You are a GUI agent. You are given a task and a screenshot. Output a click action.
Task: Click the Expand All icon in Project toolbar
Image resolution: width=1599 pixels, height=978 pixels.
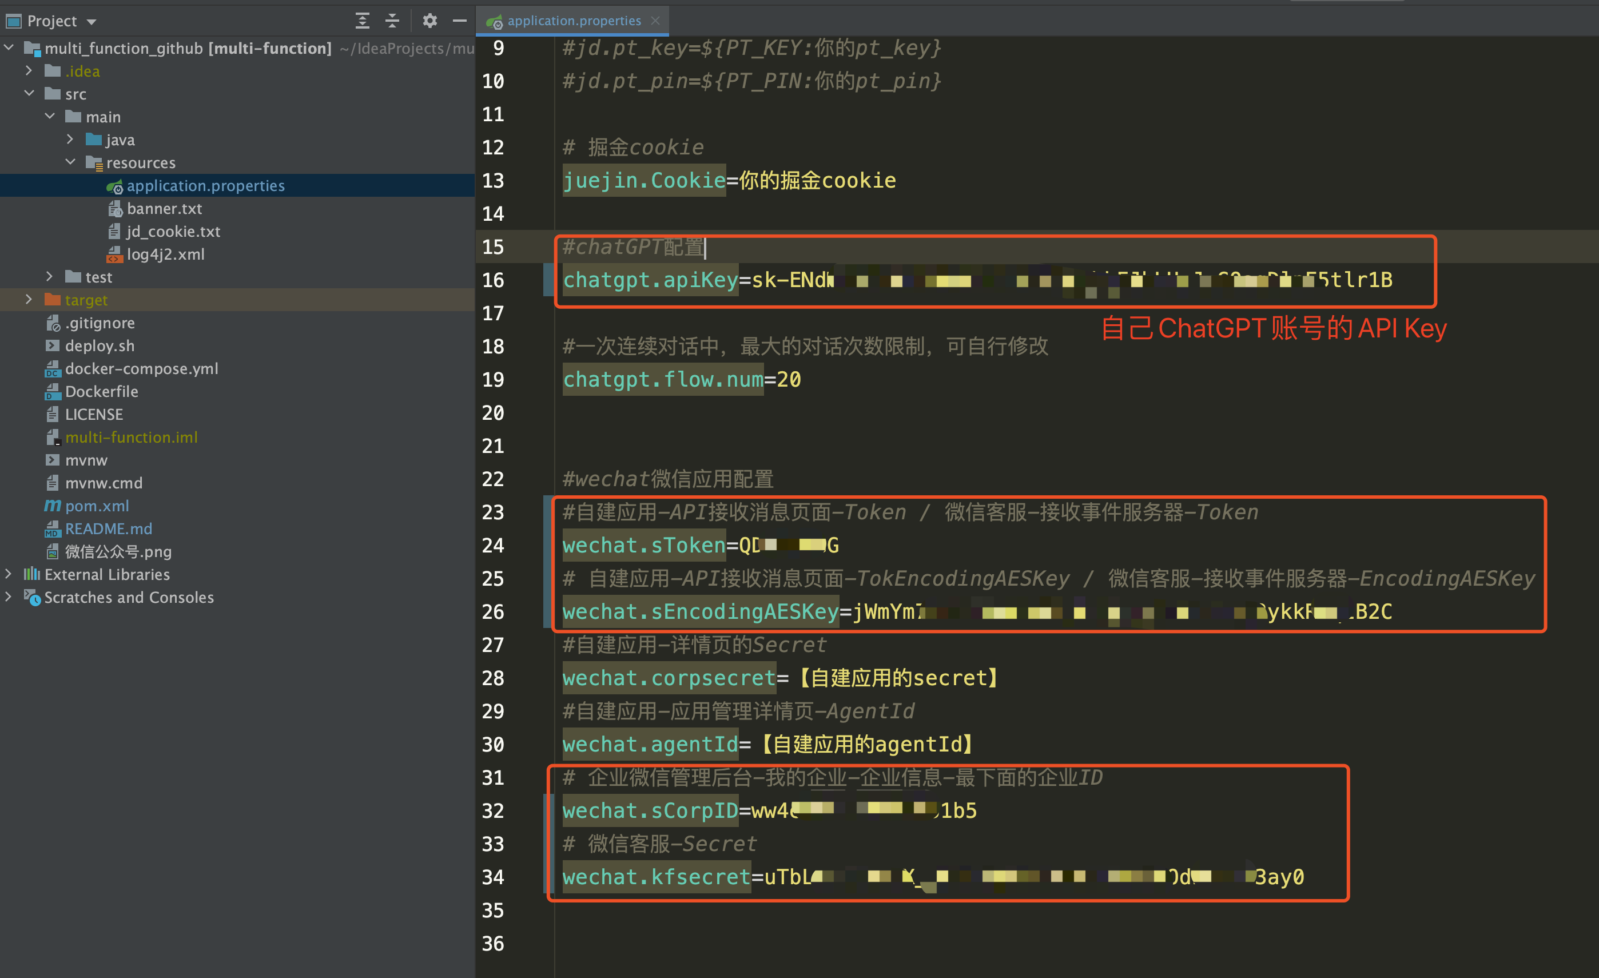(x=362, y=21)
